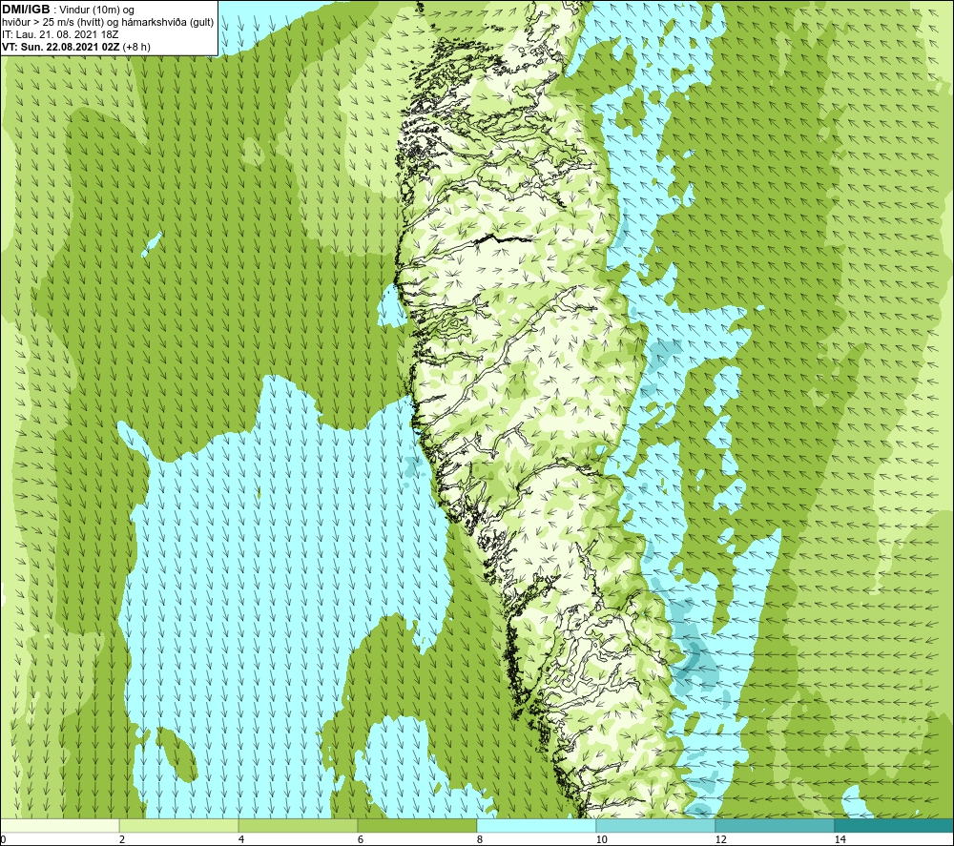Image resolution: width=954 pixels, height=846 pixels.
Task: Click the '14' scale label
Action: [x=840, y=839]
